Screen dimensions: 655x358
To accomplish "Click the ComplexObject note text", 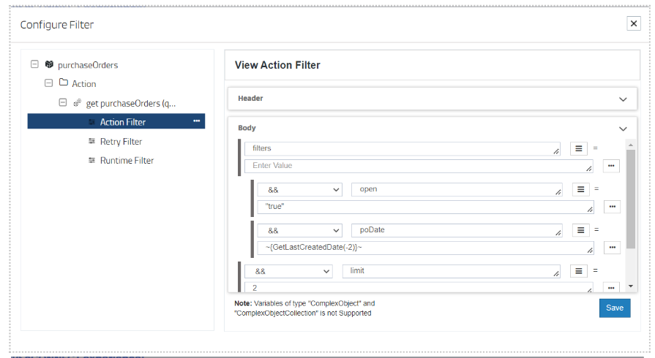I will (304, 308).
